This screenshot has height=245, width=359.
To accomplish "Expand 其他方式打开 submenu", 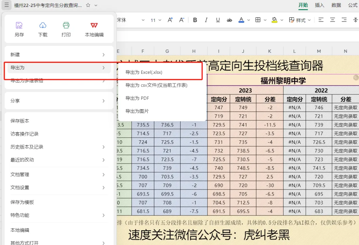I will 59,243.
